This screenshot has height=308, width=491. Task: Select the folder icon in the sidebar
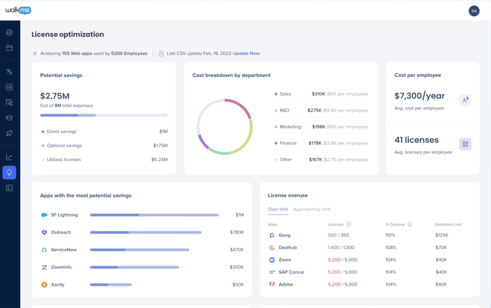[x=9, y=48]
